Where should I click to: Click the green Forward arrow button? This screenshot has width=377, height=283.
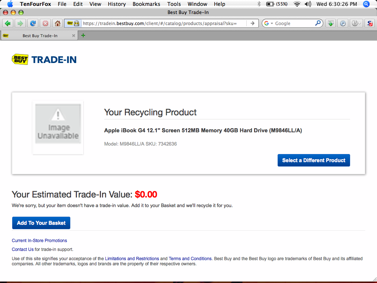pos(20,23)
